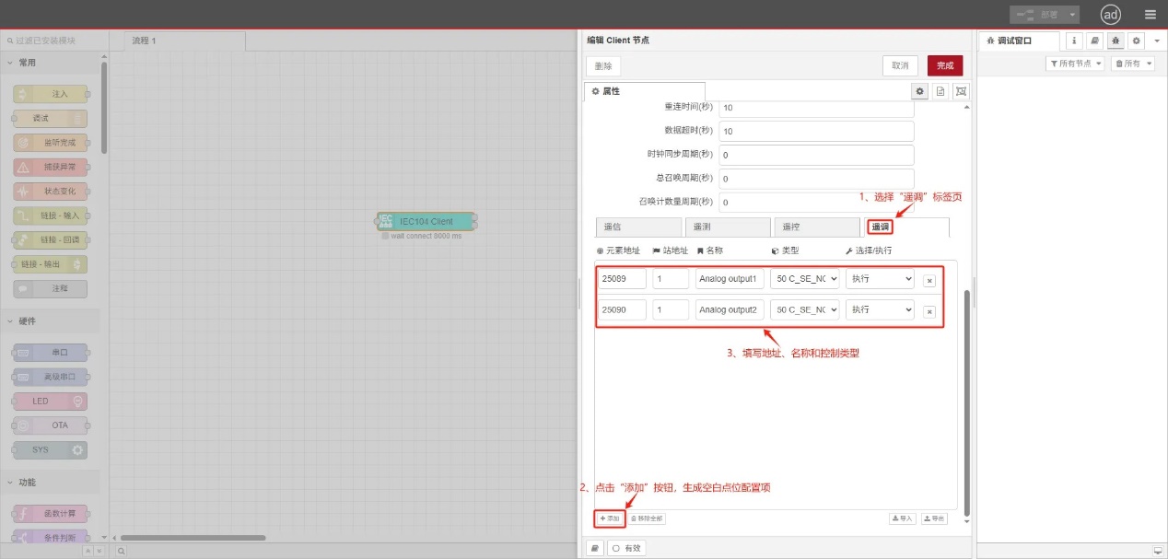
Task: Click the IEC104 Client node on the canvas
Action: click(426, 221)
